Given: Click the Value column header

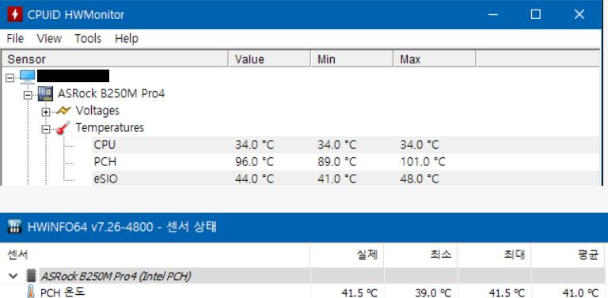Looking at the screenshot, I should point(270,59).
